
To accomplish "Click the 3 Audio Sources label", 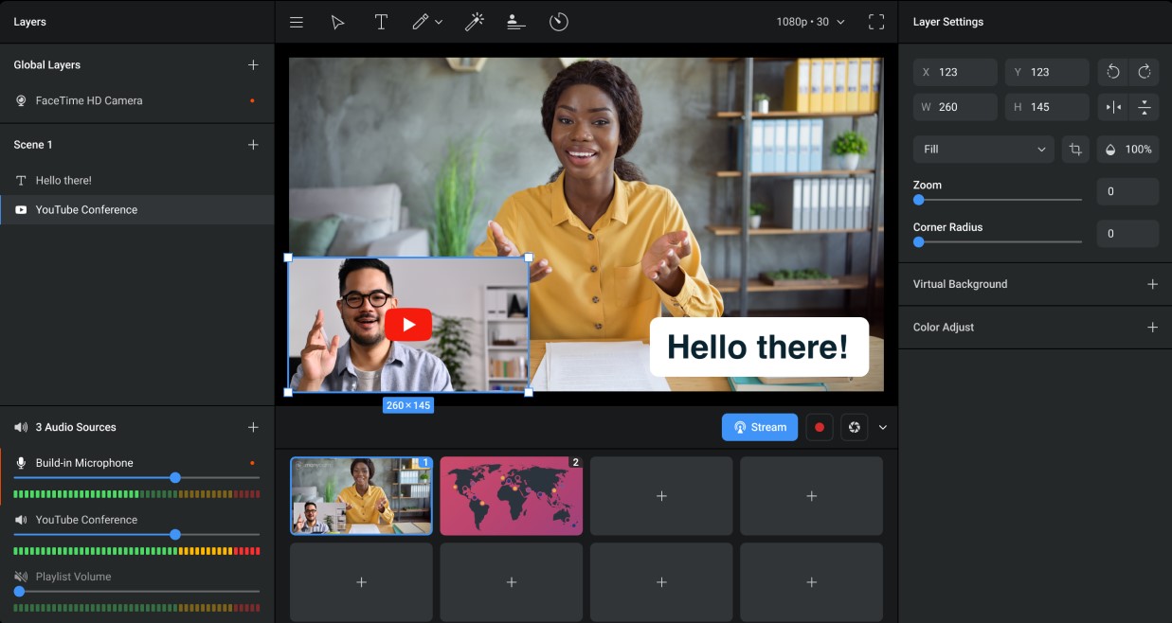I will coord(76,428).
